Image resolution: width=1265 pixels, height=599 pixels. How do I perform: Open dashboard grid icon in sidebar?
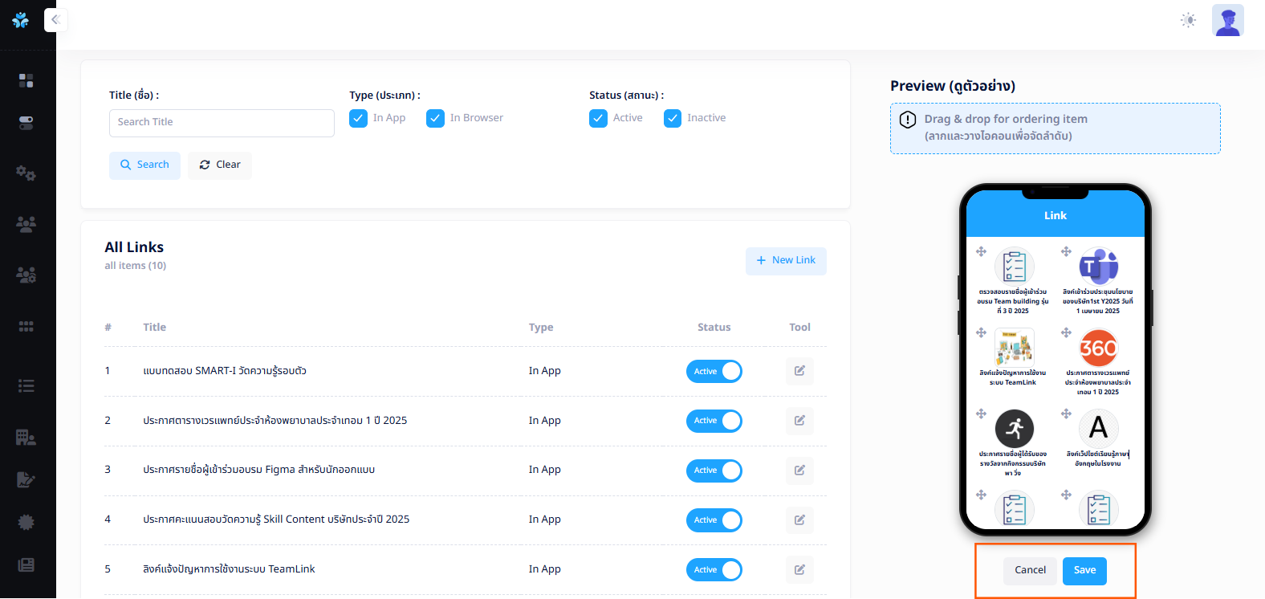[x=26, y=80]
